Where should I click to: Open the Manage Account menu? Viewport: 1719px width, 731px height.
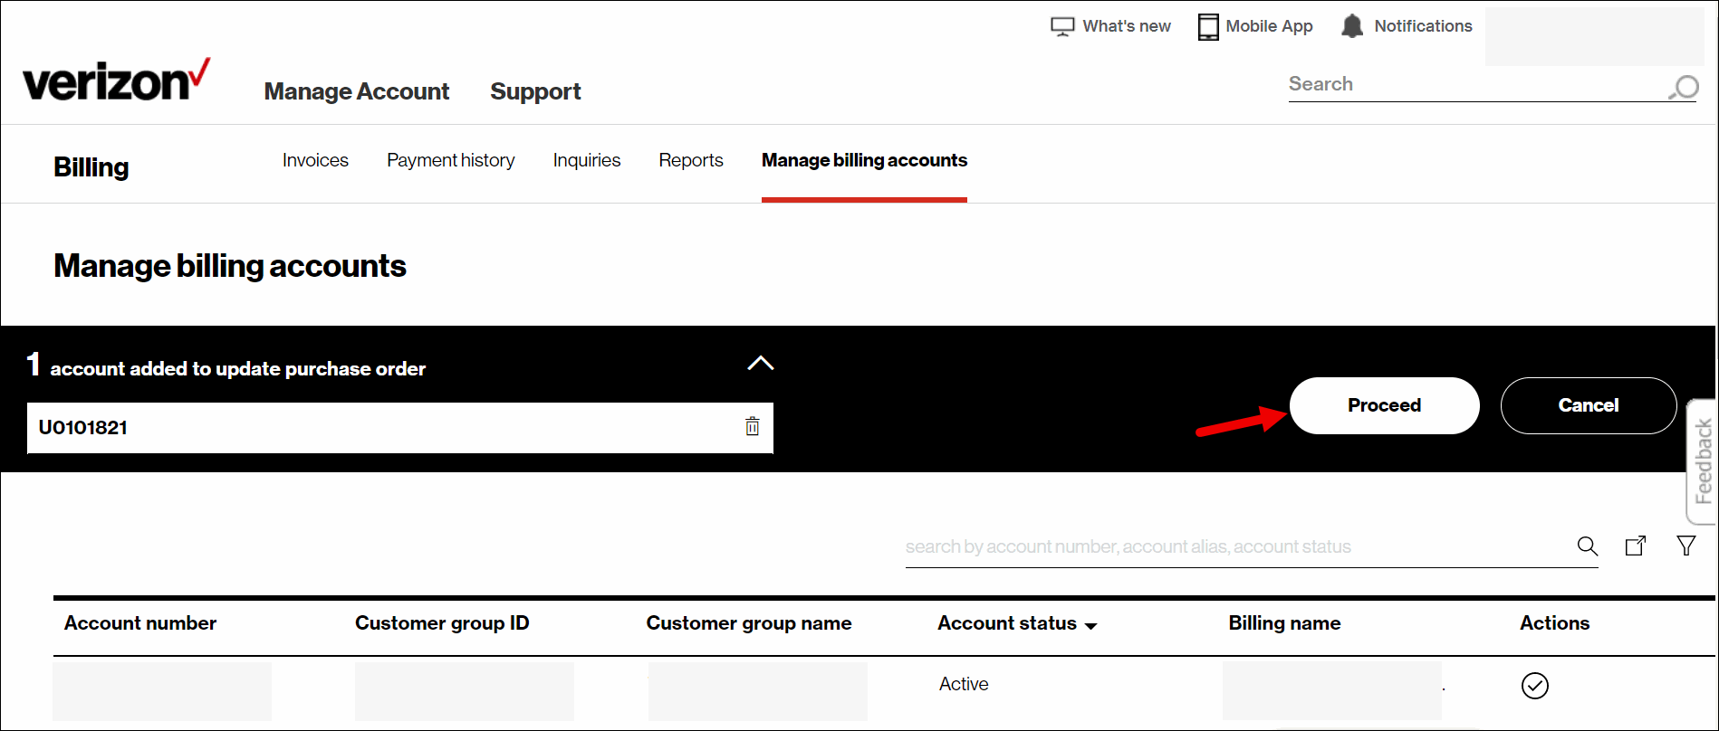coord(357,91)
